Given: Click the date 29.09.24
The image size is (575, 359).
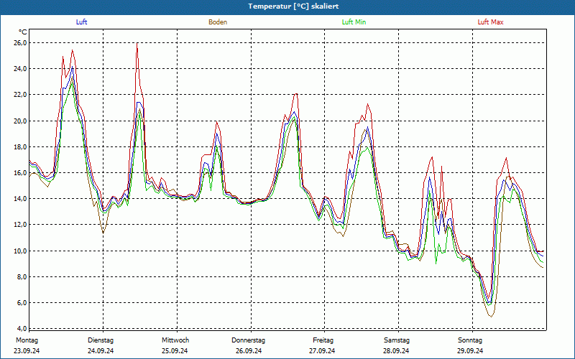Looking at the screenshot, I should [470, 351].
